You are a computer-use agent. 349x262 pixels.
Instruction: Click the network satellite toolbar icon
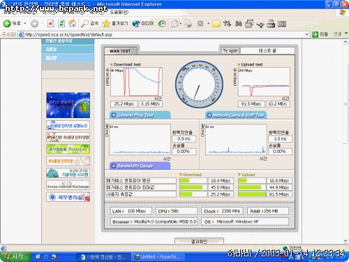260,24
